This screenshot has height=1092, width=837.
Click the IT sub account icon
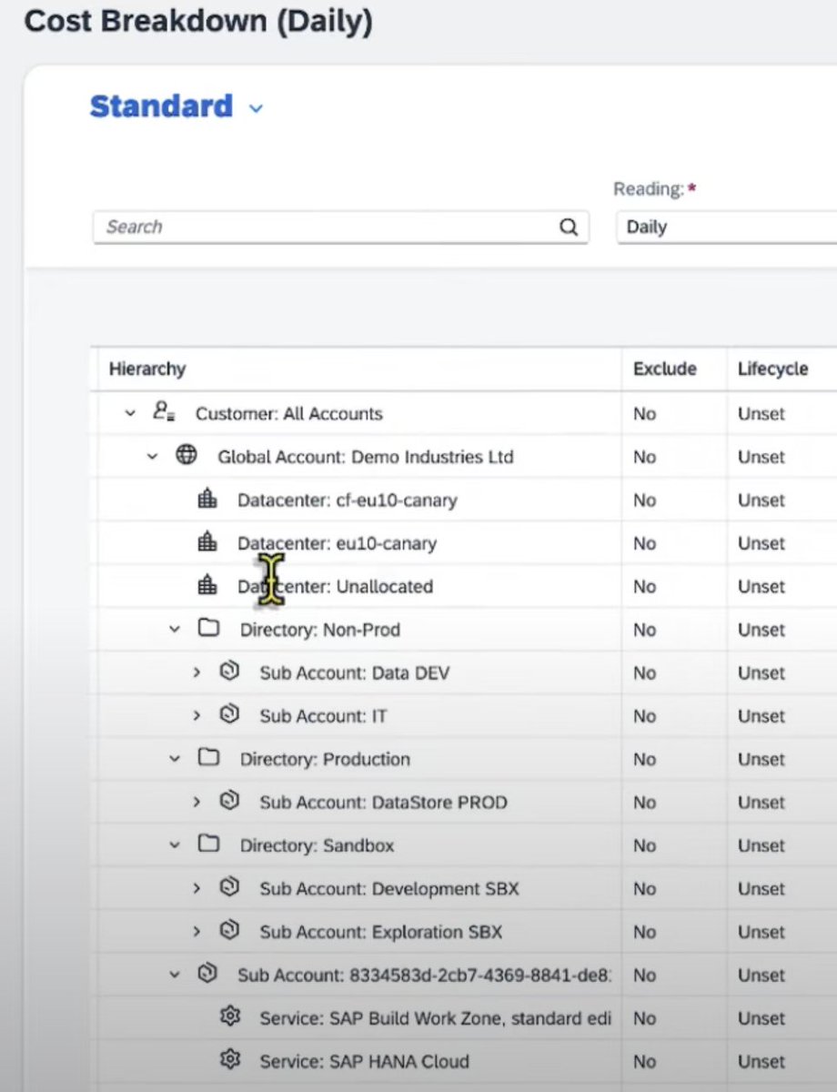point(229,715)
